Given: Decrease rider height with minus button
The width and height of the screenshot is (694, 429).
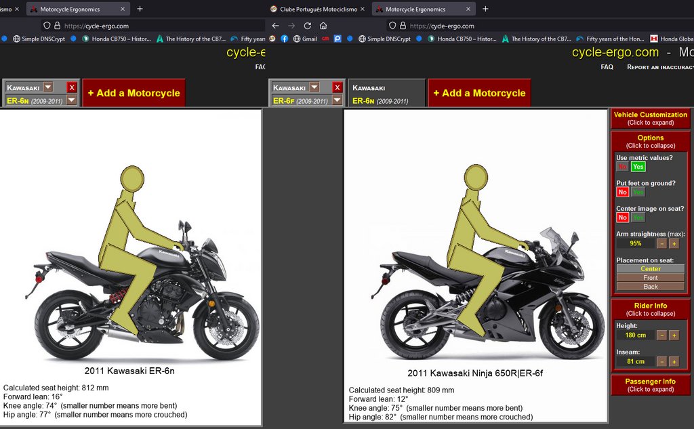Looking at the screenshot, I should 661,335.
